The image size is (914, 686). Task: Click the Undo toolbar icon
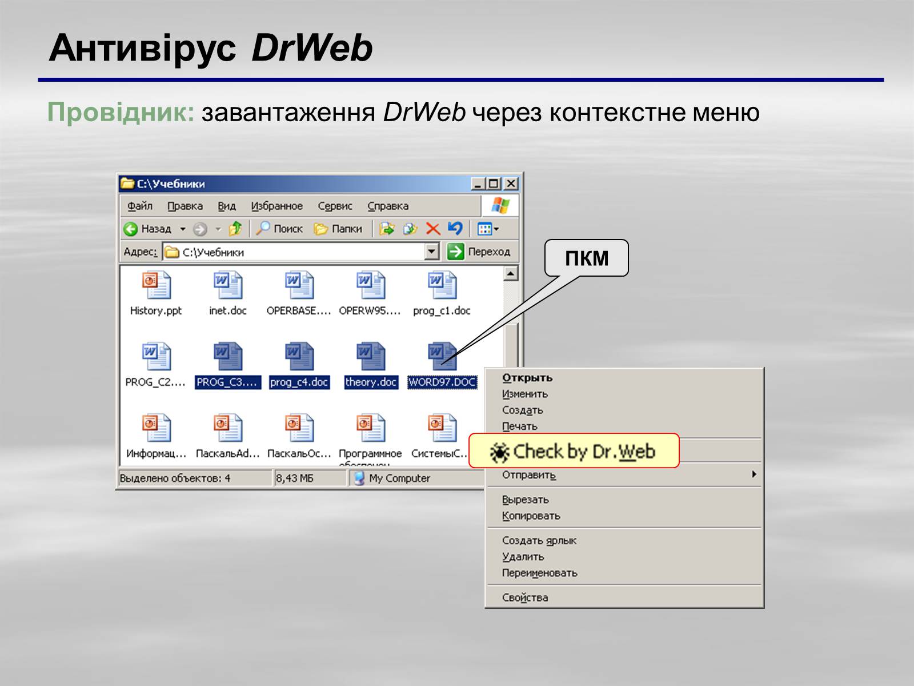pos(455,228)
